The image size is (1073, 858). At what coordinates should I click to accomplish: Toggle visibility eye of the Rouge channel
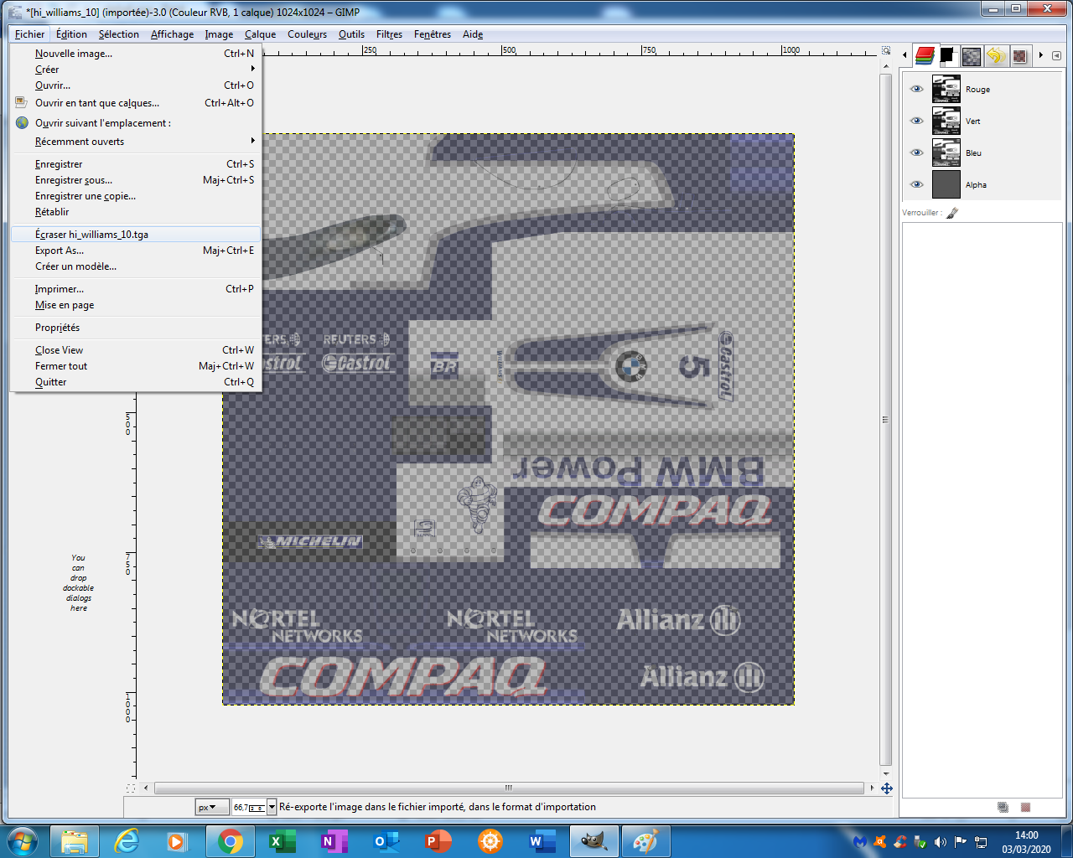point(916,89)
